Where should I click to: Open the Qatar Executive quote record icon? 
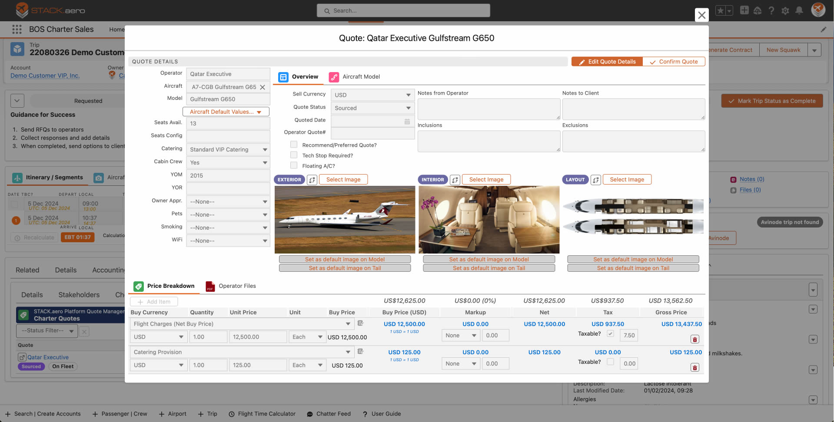pos(22,357)
